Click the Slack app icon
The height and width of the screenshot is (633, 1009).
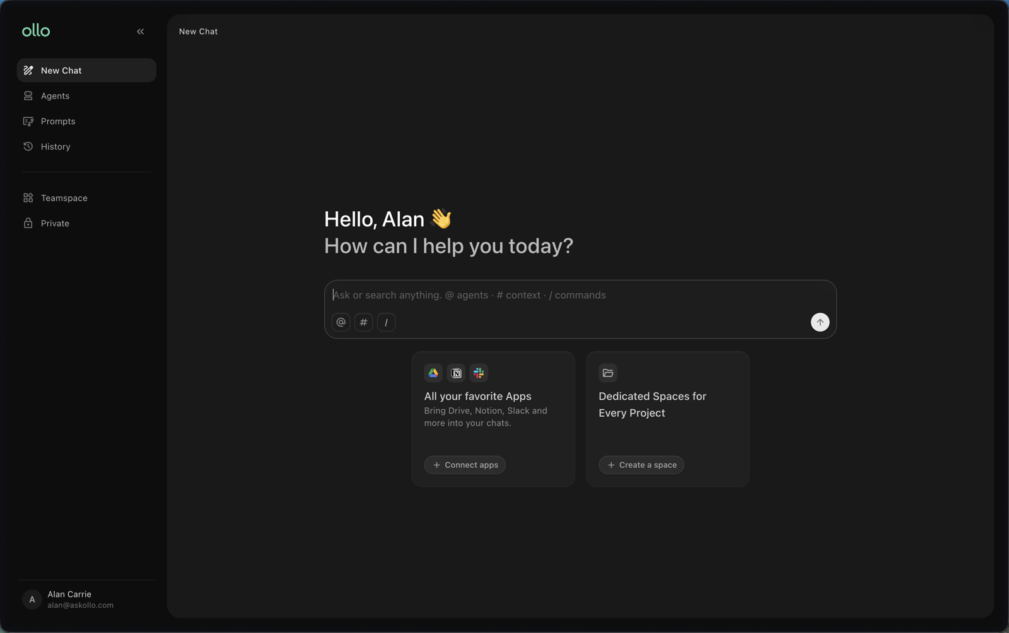pyautogui.click(x=479, y=373)
